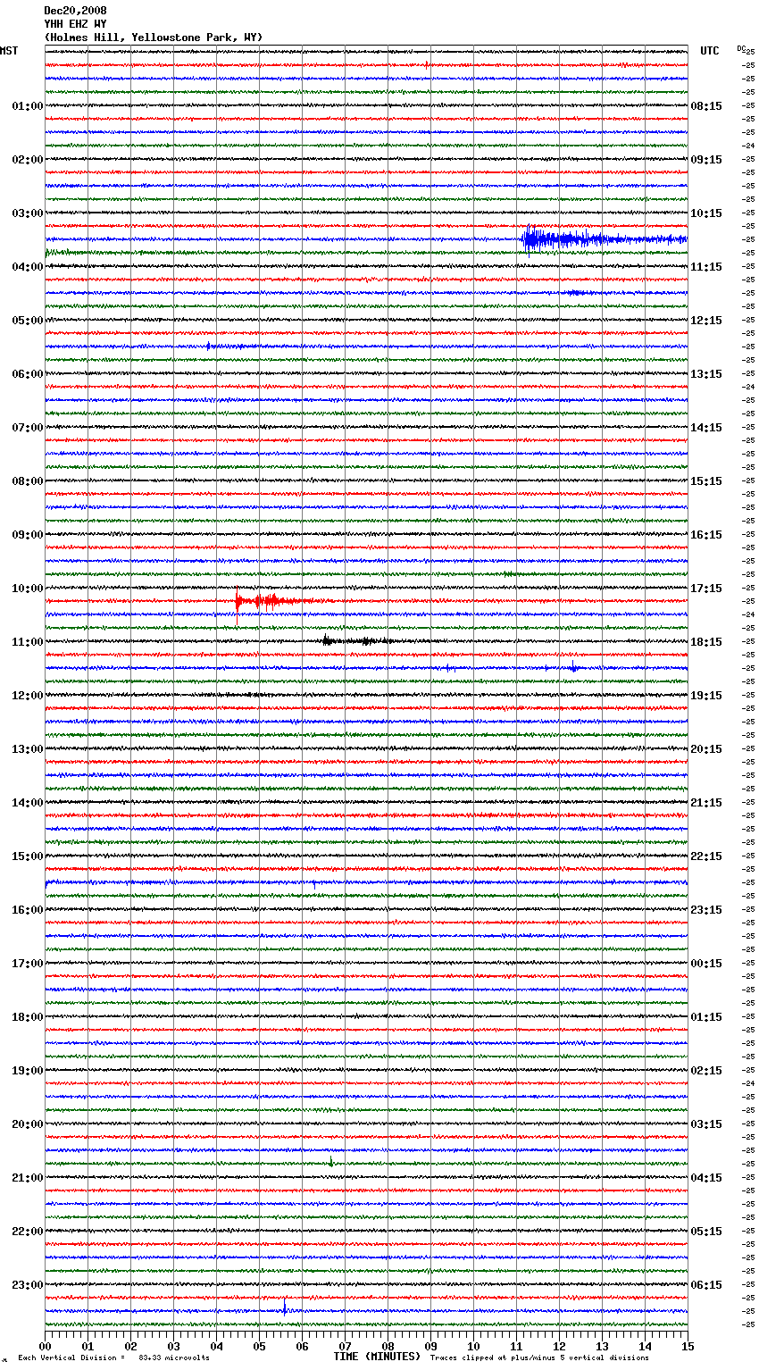Click the 06:00 MST time label

click(28, 374)
